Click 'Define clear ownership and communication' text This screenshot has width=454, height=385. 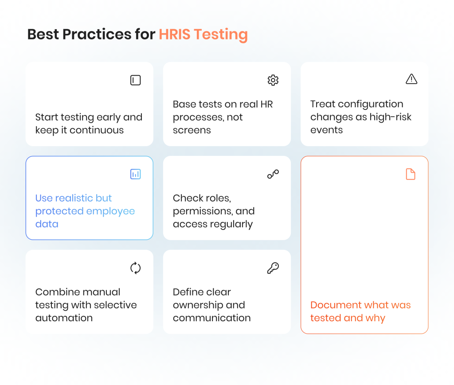(211, 305)
